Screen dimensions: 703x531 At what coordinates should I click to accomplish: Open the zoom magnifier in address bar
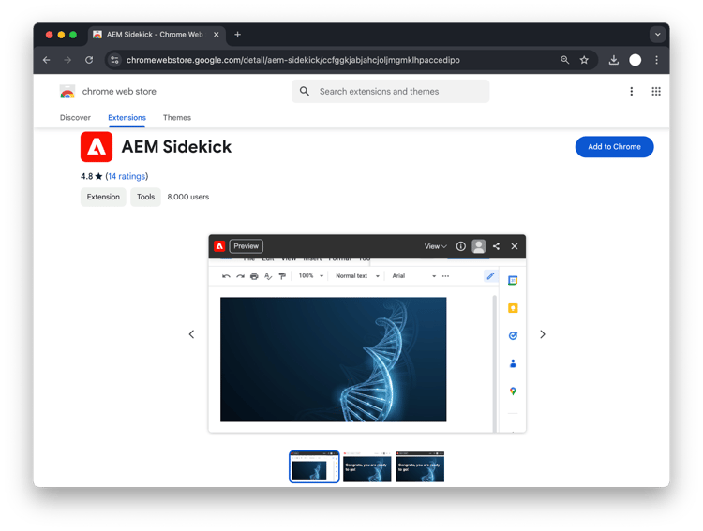pos(564,60)
